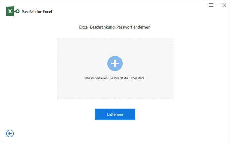Click the key symbol in the logo
This screenshot has width=230, height=143.
[17, 11]
